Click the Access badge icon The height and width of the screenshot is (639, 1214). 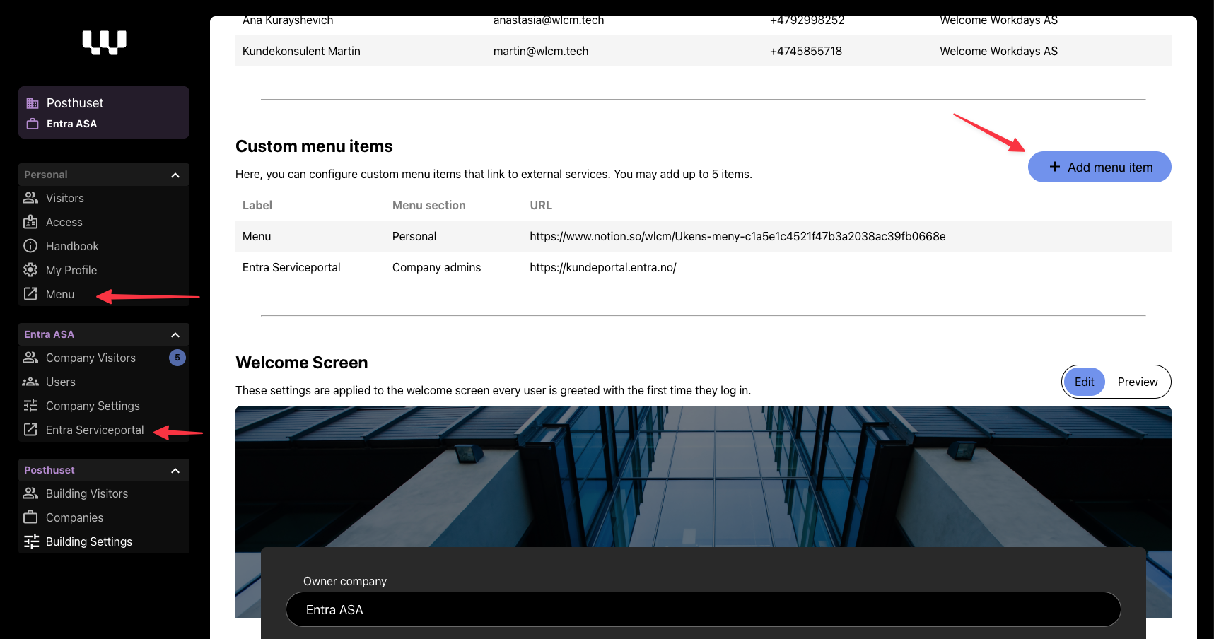pyautogui.click(x=30, y=222)
